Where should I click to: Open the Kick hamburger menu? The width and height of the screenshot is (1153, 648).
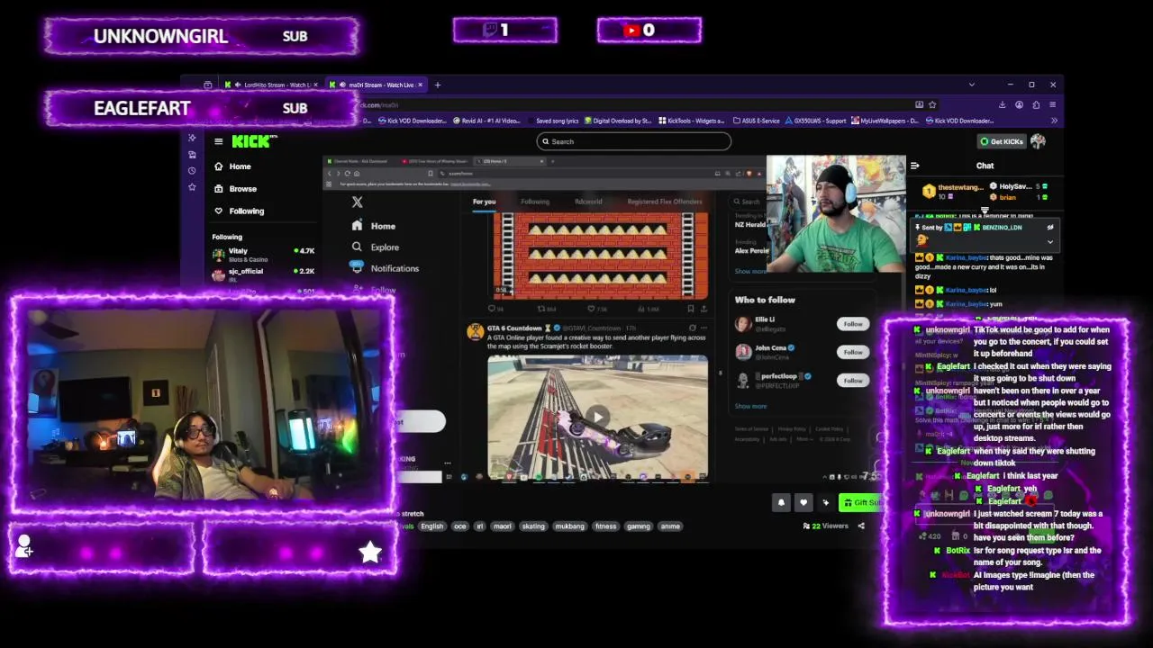point(218,141)
